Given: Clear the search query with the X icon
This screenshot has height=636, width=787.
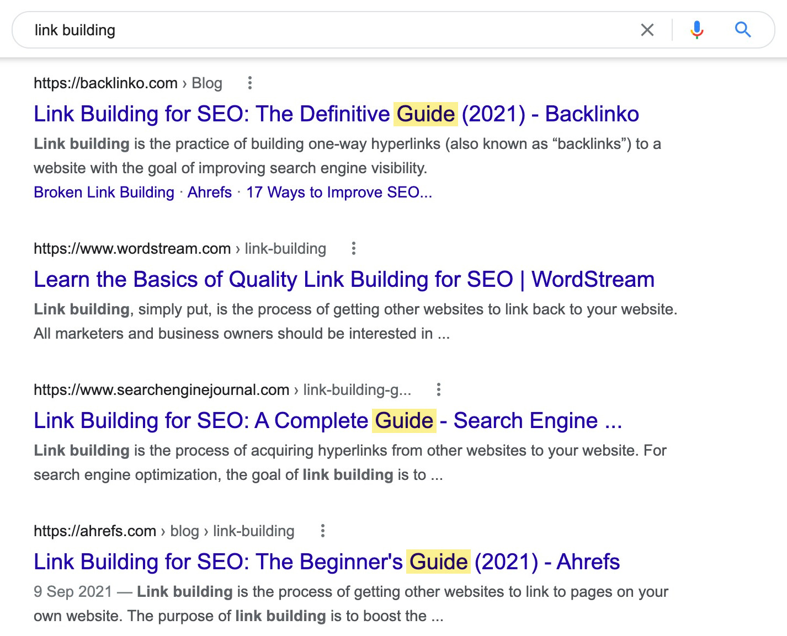Looking at the screenshot, I should [x=647, y=30].
